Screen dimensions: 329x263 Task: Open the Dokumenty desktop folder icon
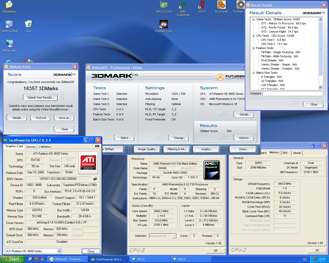coord(9,7)
